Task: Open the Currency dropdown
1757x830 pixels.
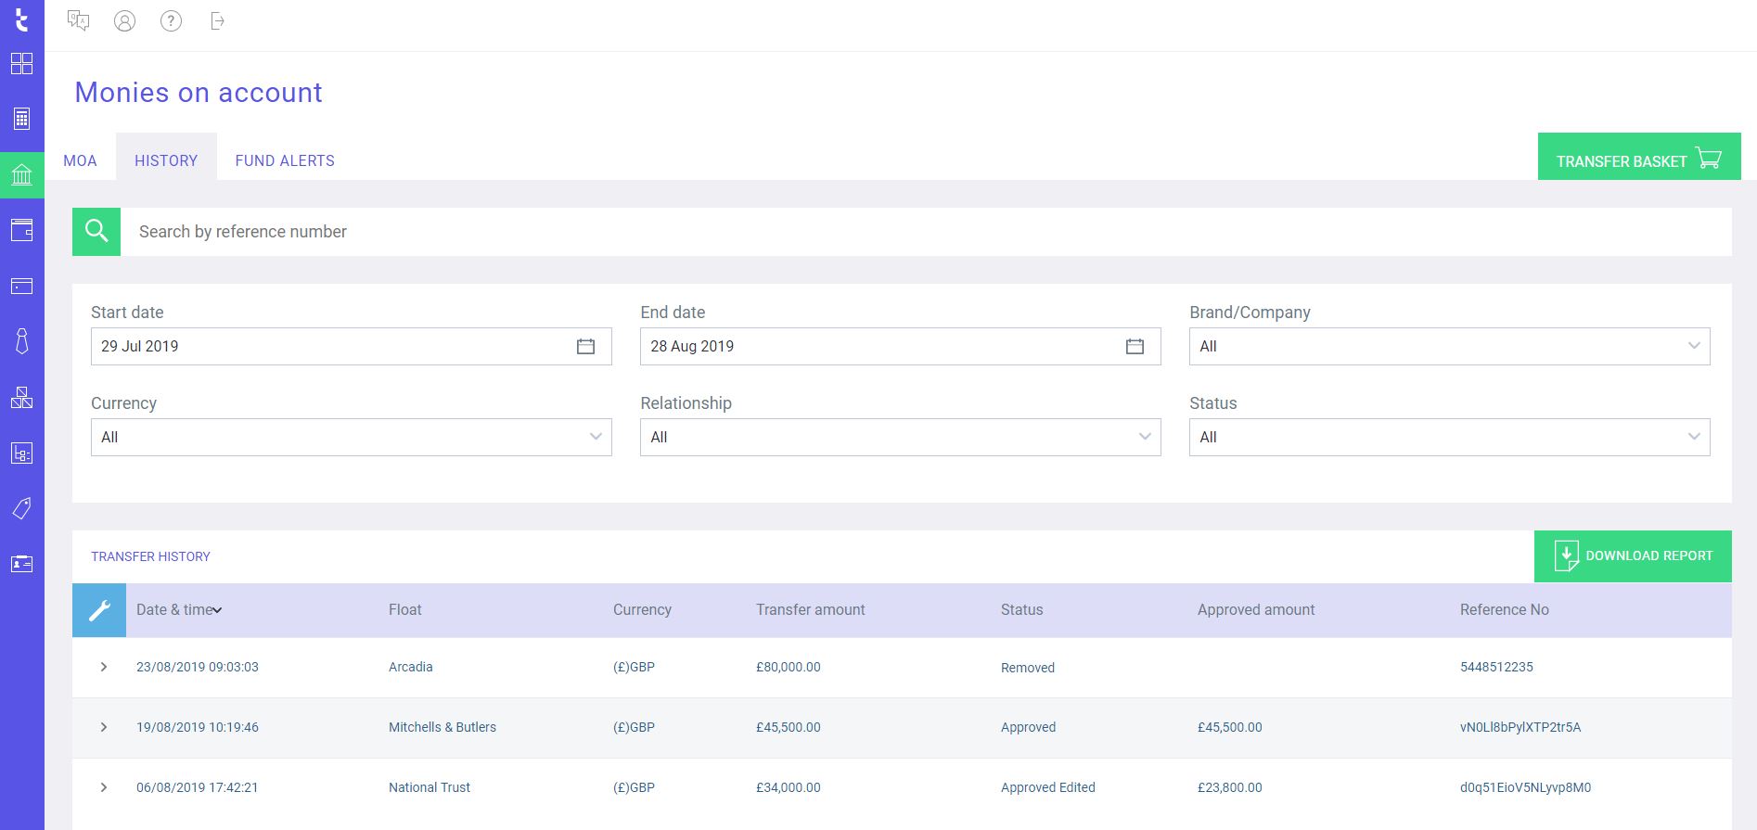Action: point(351,437)
